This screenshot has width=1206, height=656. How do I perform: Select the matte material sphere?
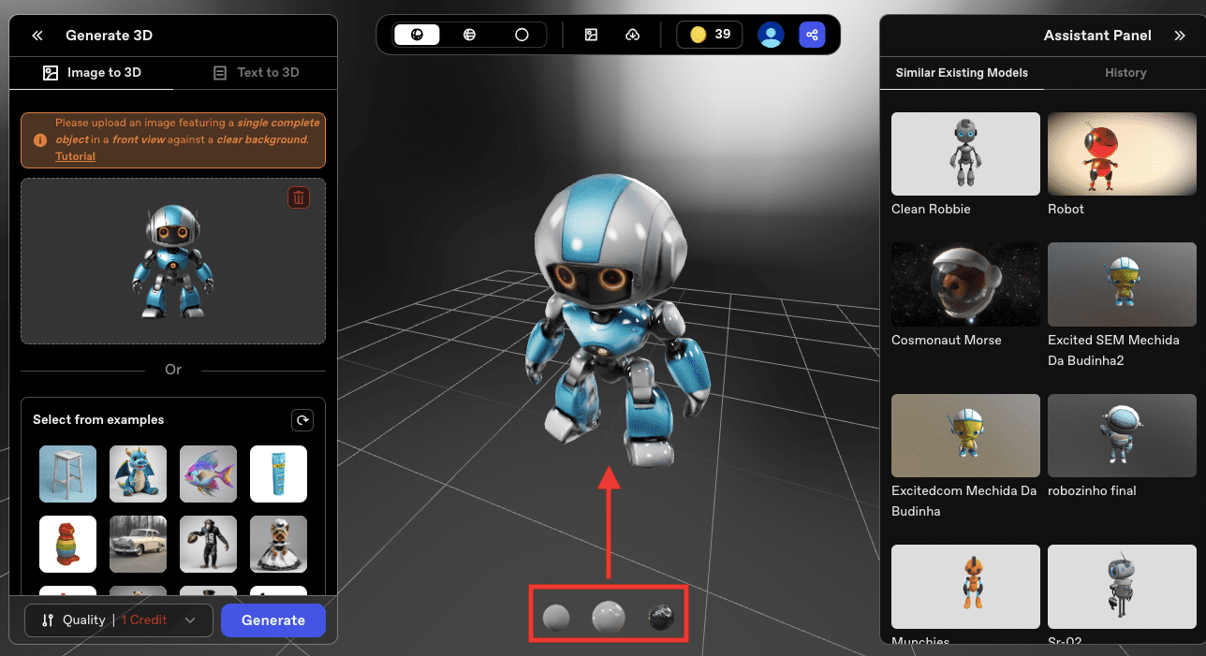tap(557, 616)
